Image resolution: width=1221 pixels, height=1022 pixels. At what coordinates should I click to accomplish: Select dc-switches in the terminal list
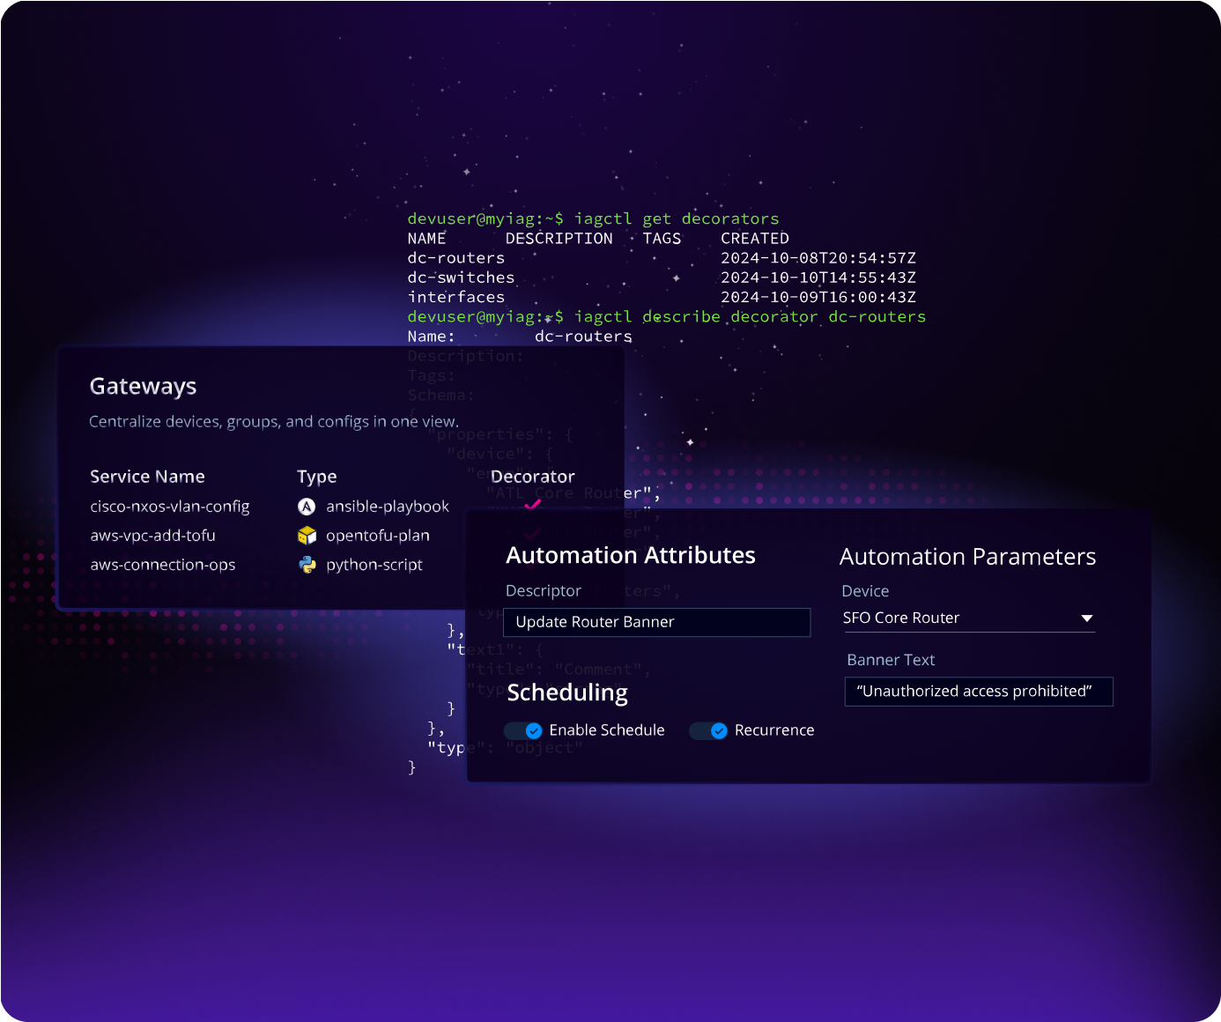tap(461, 278)
